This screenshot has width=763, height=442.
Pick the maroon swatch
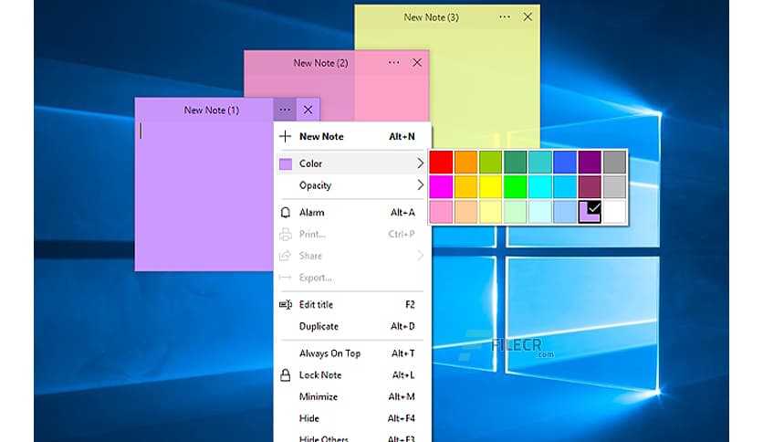tap(590, 187)
